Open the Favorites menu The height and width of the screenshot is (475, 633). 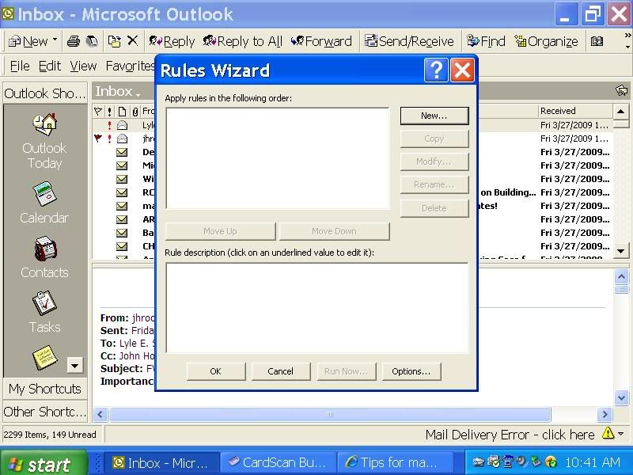130,66
